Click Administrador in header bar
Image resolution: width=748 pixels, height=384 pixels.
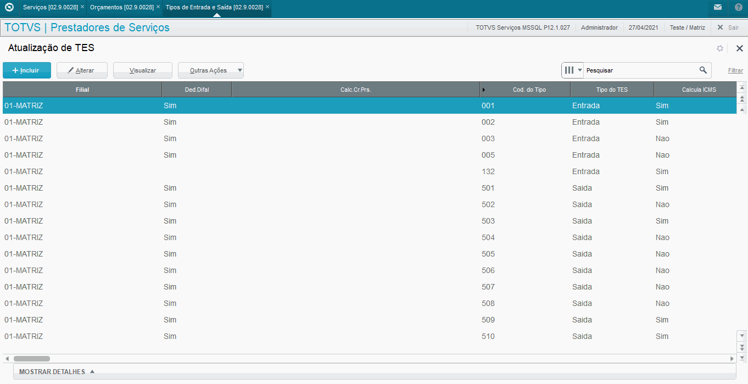(x=599, y=27)
